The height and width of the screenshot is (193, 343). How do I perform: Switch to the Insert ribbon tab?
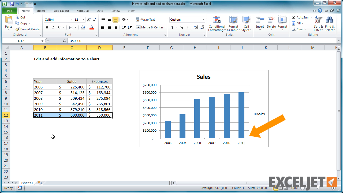(x=41, y=11)
